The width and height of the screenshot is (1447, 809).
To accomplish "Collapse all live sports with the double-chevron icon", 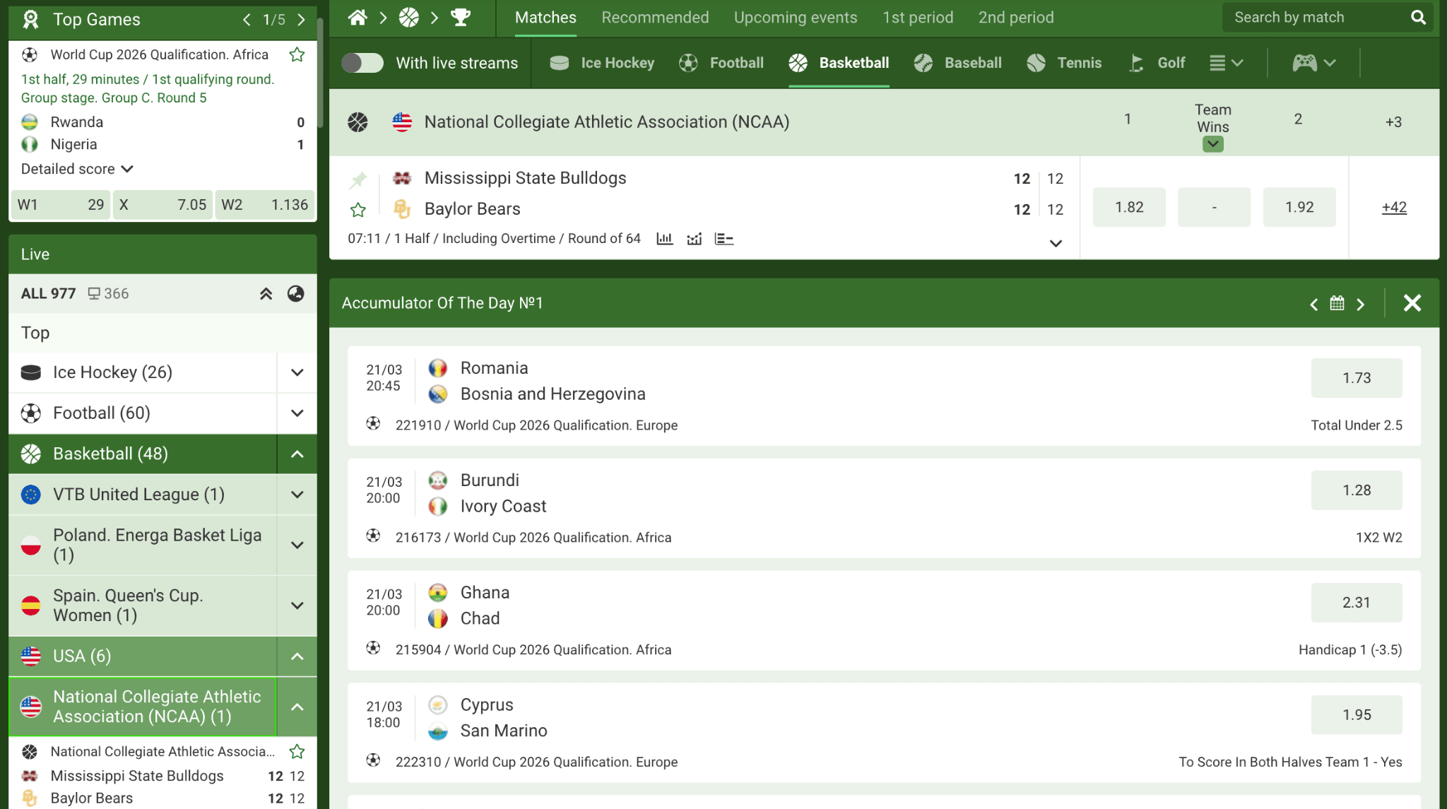I will point(266,293).
